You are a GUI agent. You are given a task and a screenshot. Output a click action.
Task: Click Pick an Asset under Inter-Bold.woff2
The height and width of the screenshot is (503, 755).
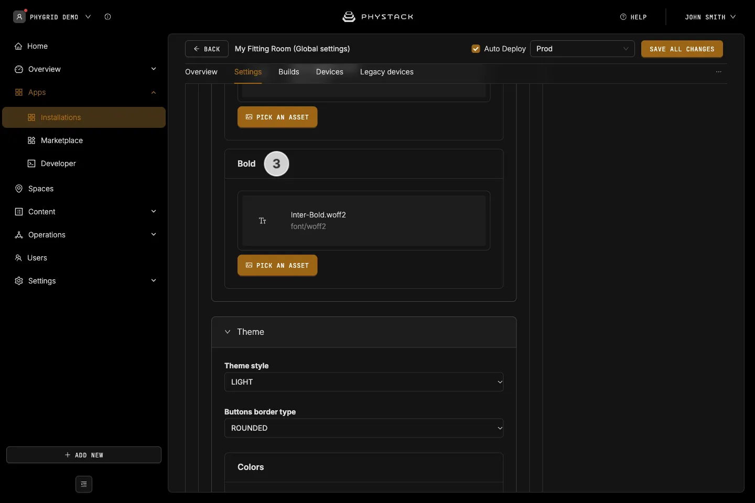277,266
